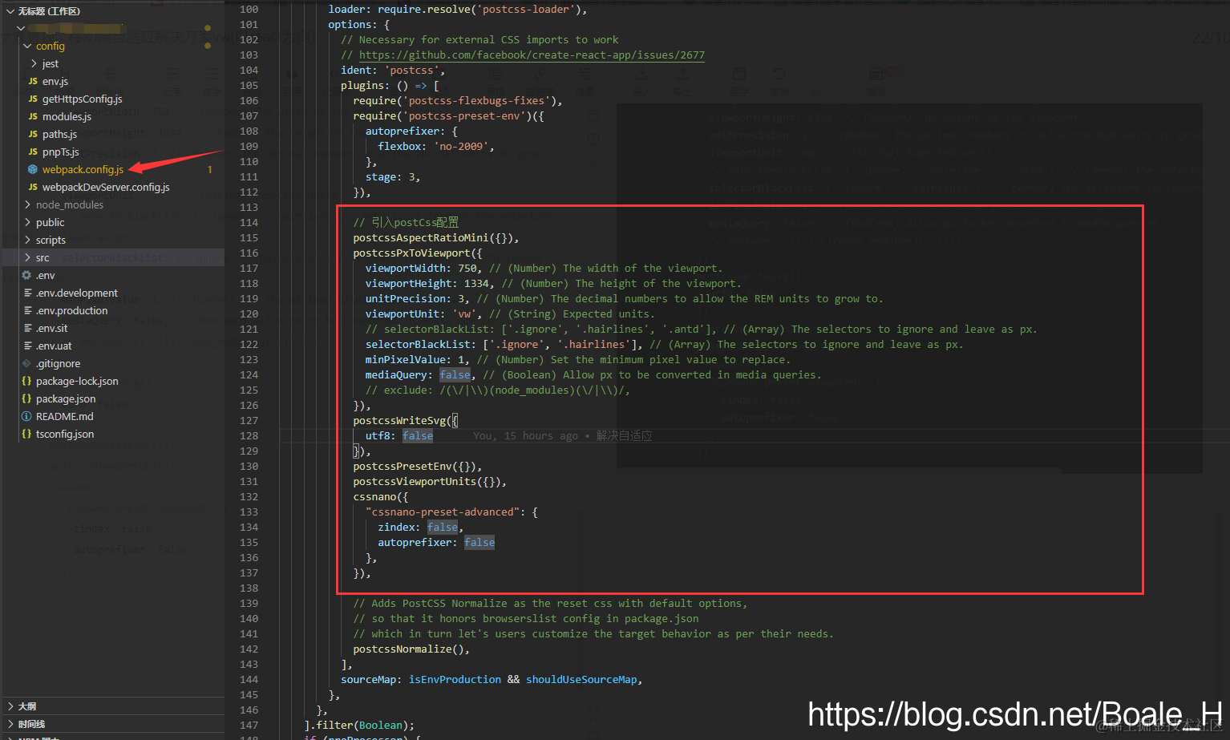Click the git icon beside .gitignore
The height and width of the screenshot is (740, 1230).
pos(26,363)
